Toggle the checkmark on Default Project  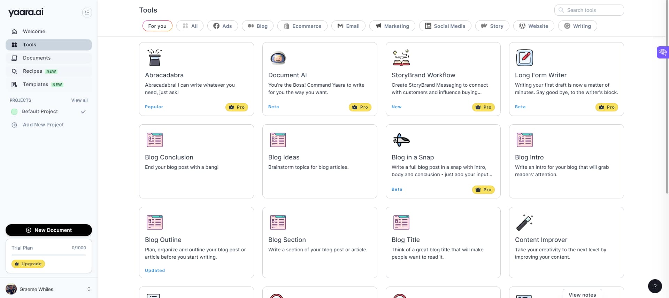[83, 111]
